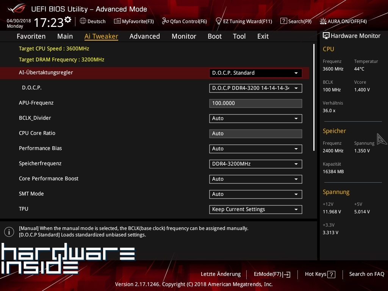Expand the TPU dropdown
Image resolution: width=388 pixels, height=291 pixels.
point(256,209)
